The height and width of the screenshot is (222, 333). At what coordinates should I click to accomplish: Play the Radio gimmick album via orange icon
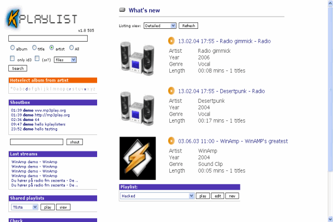click(171, 41)
